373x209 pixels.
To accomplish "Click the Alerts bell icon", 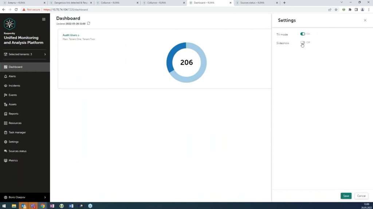I will (5, 76).
